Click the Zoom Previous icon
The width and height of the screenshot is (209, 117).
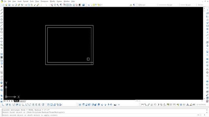pyautogui.click(x=61, y=5)
